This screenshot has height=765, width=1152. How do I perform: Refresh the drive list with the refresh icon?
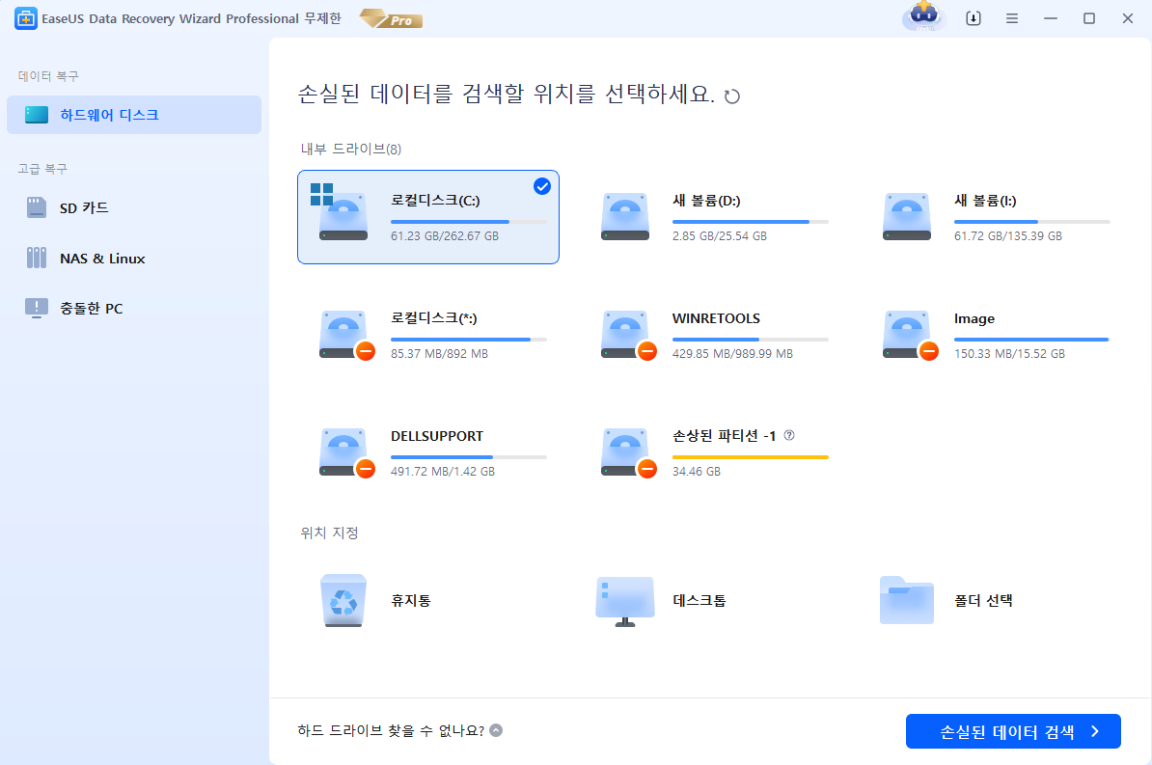coord(732,96)
